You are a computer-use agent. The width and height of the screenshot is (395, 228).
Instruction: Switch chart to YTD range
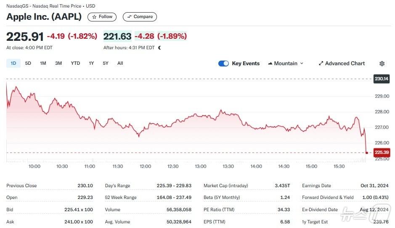click(75, 64)
